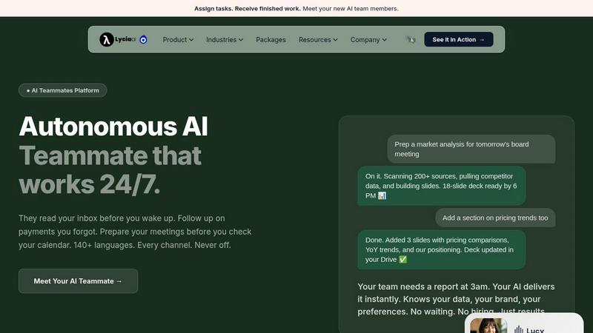Screen dimensions: 593x333
Task: Click the AI Teammates Platform badge
Action: 63,90
